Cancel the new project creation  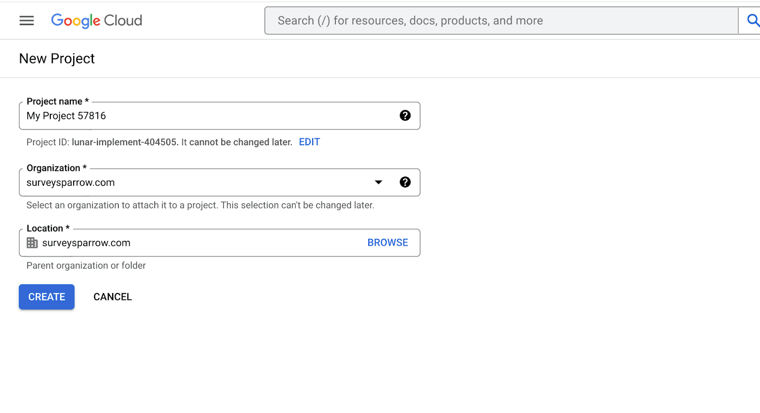click(x=113, y=297)
